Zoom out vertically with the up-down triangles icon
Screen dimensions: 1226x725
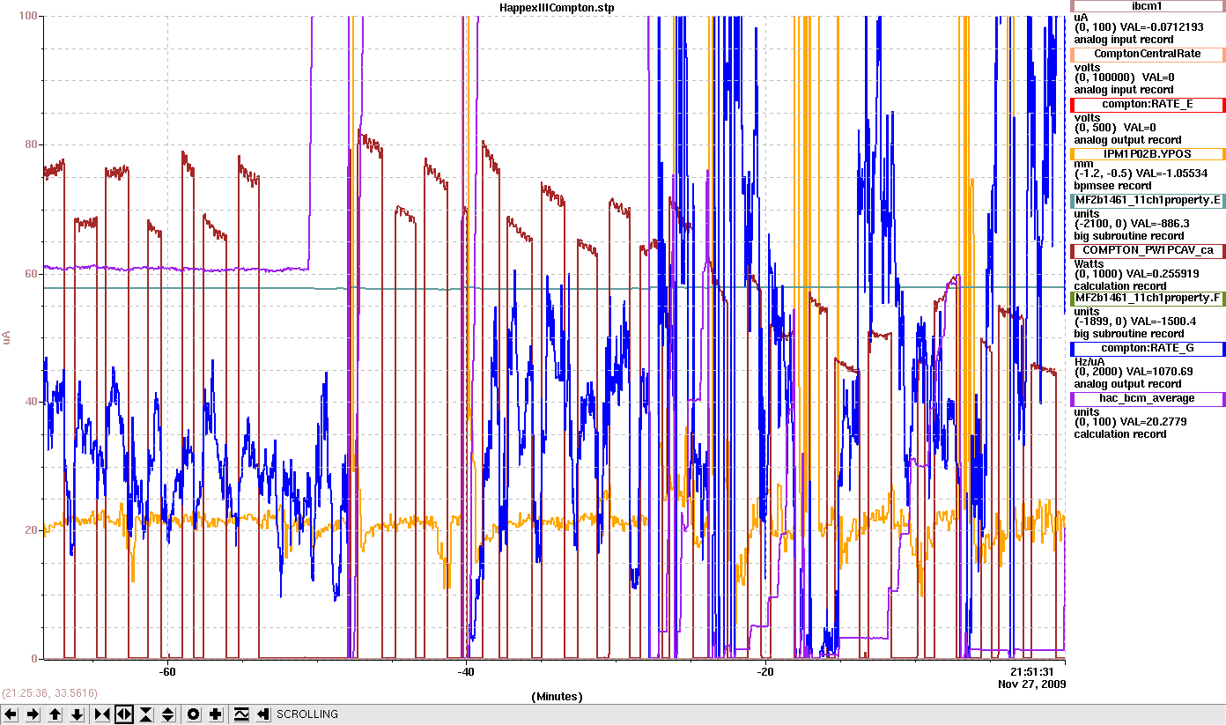click(168, 714)
